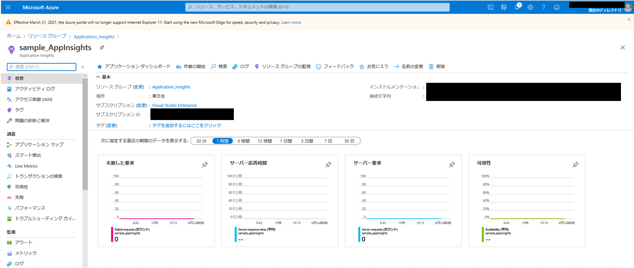634x268 pixels.
Task: Pin the 失敗した要求 chart to dashboard
Action: pos(205,165)
